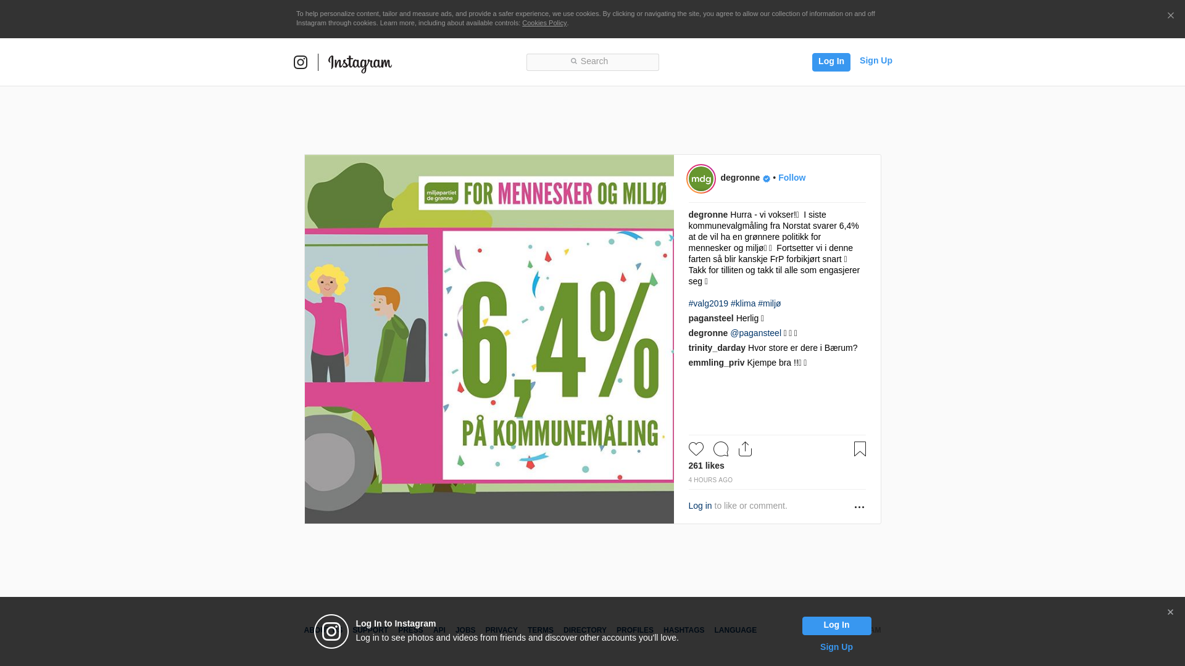Open the three-dot more options menu
Screen dimensions: 1185x666
point(859,507)
